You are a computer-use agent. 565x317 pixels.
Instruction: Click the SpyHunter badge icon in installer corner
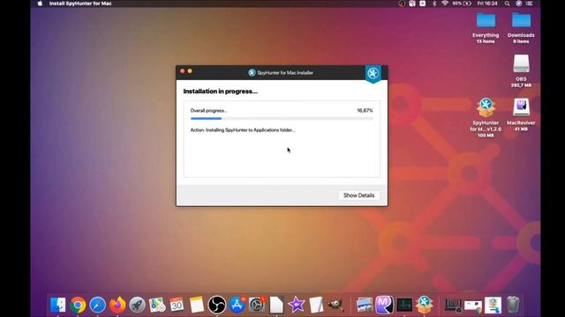click(x=373, y=74)
